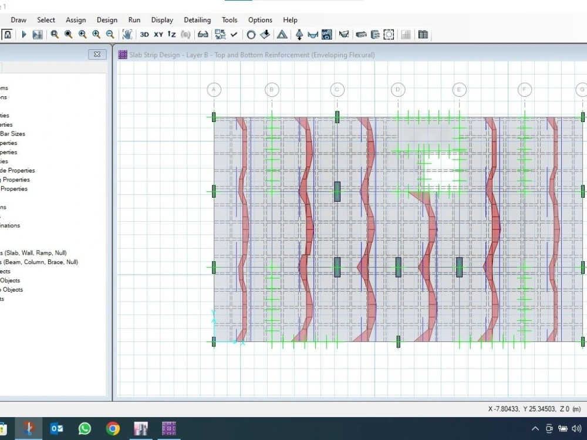Open Outlook from the taskbar
The width and height of the screenshot is (587, 440).
pos(56,428)
